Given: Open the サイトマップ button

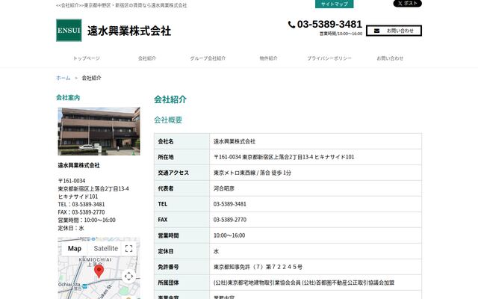Looking at the screenshot, I should coord(334,4).
